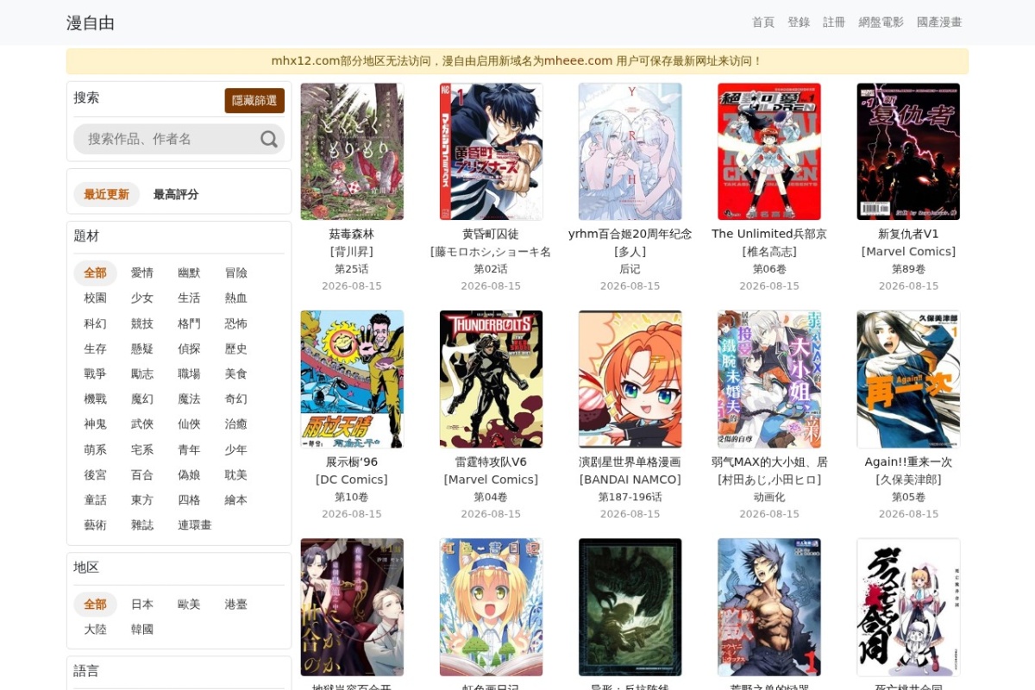Select the 偵探 genre filter
The image size is (1035, 690).
(x=189, y=348)
